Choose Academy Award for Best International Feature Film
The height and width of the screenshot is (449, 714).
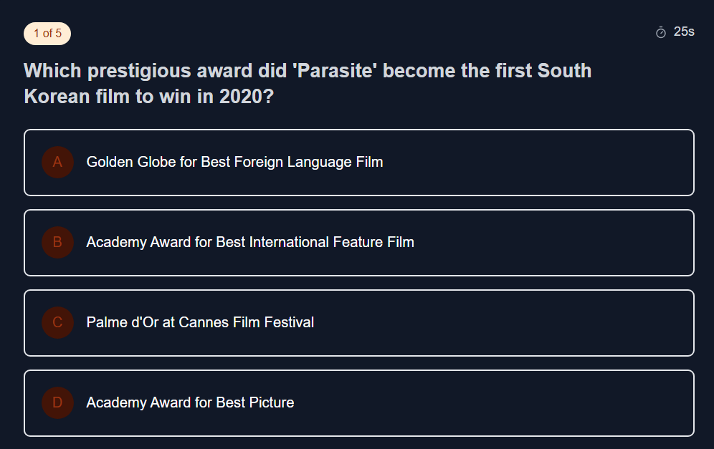[250, 243]
